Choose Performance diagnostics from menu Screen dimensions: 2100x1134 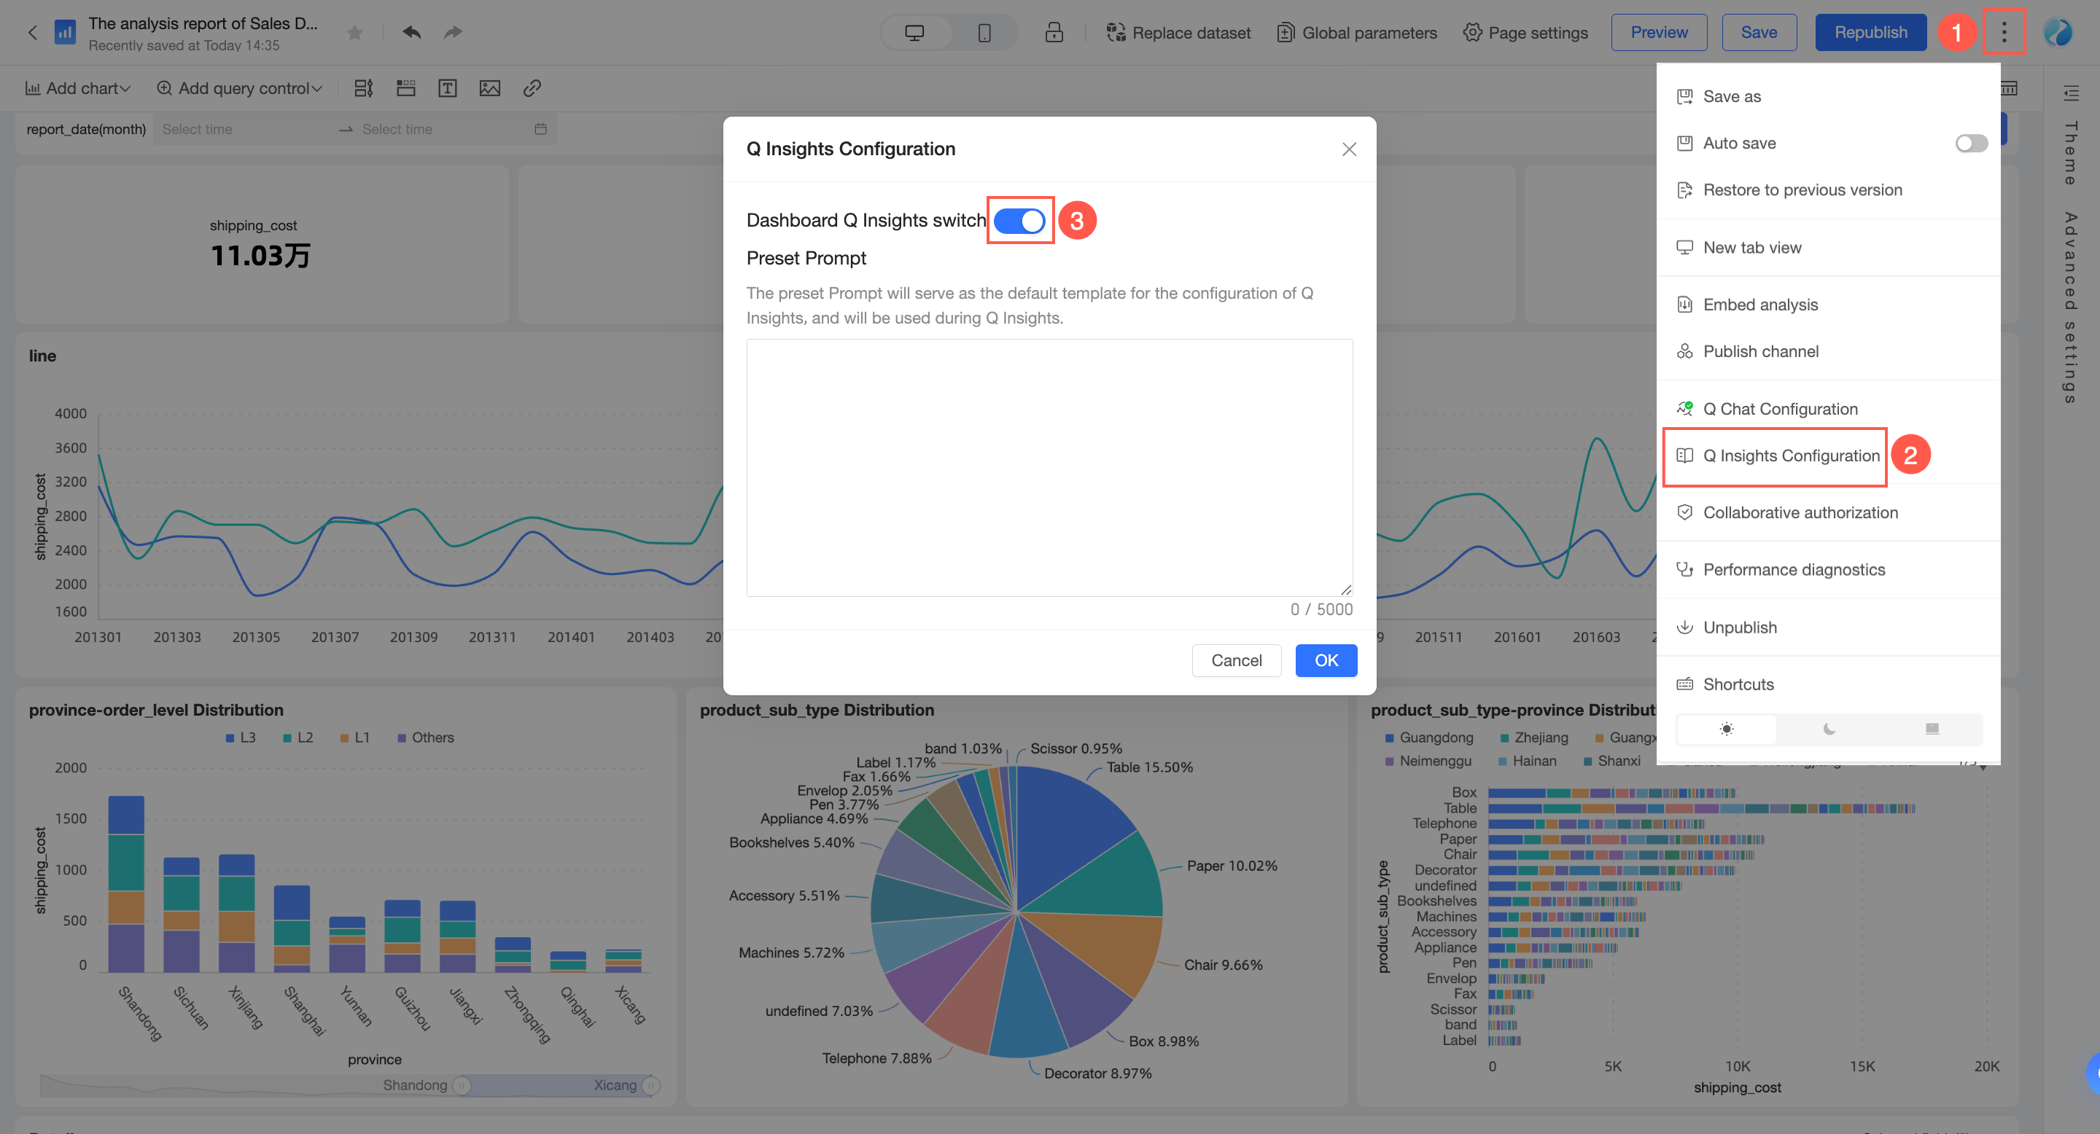(1794, 569)
